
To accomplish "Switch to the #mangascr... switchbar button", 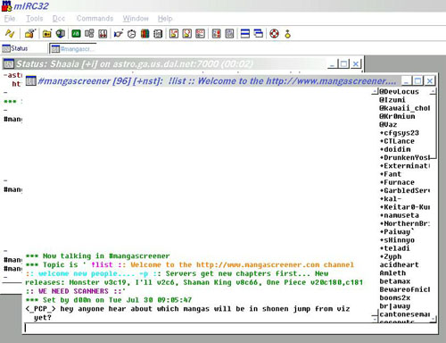I will tap(73, 49).
